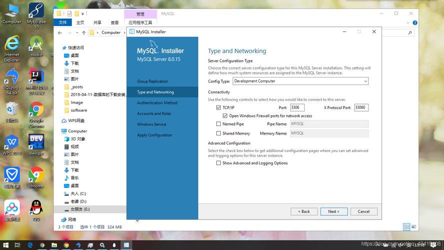Switch Explorer to details view icon
This screenshot has width=444, height=250.
click(407, 227)
